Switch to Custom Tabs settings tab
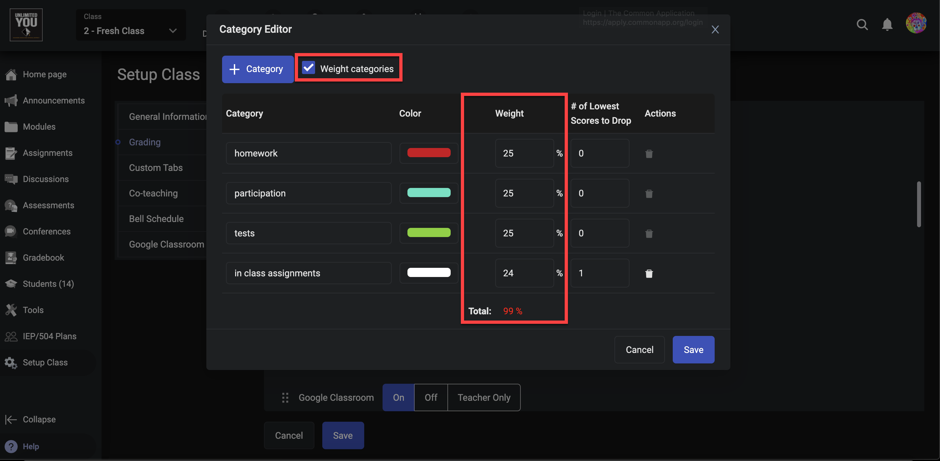The image size is (940, 461). [x=156, y=168]
